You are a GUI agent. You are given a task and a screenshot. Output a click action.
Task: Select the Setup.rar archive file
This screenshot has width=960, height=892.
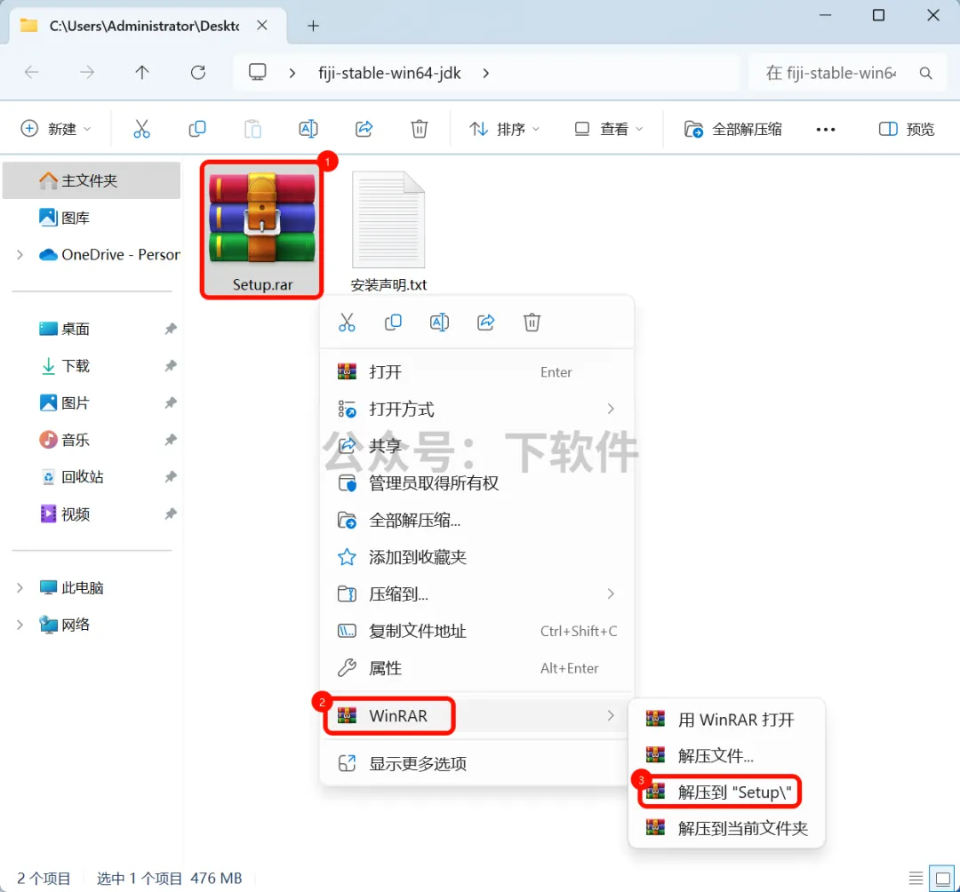tap(262, 230)
